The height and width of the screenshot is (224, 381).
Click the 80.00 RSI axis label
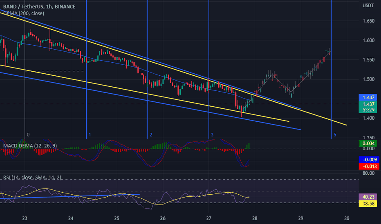[368, 173]
